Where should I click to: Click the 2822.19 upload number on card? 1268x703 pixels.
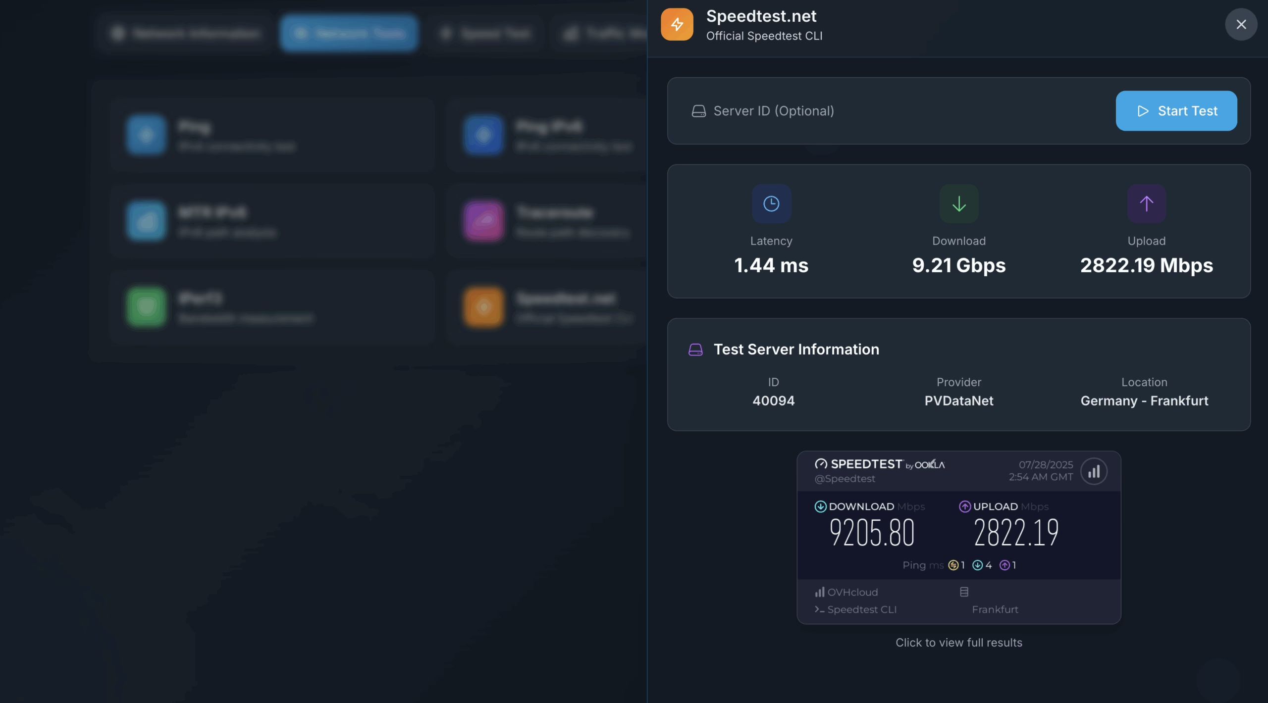(1016, 533)
